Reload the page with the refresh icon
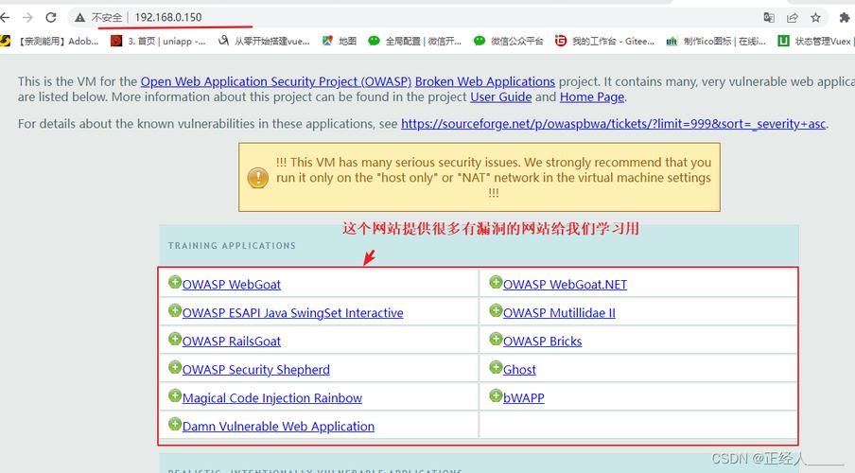This screenshot has width=855, height=473. 51,17
